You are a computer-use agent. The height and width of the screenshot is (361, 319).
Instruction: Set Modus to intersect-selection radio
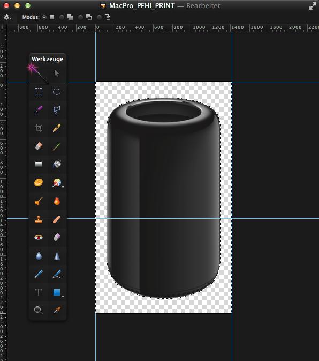pos(99,17)
